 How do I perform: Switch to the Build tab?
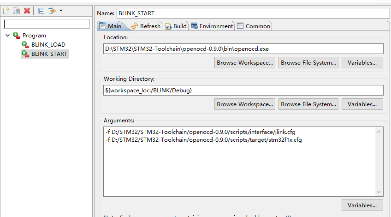coord(176,26)
